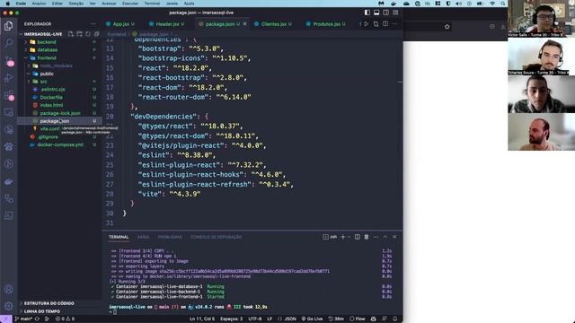This screenshot has width=575, height=323.
Task: Click the Run play icon in the editor toolbar
Action: tap(367, 24)
